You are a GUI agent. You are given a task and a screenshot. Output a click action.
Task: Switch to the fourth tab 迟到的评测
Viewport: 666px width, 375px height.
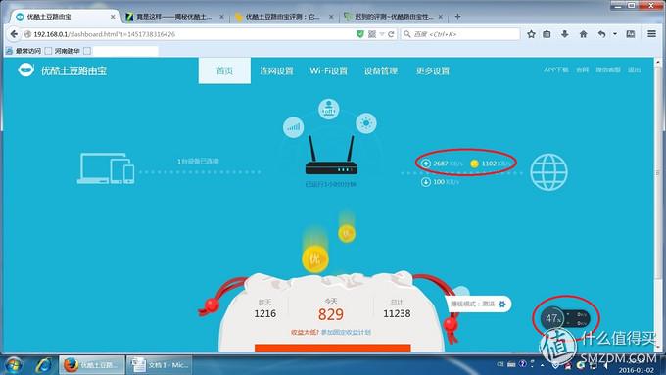coord(394,17)
